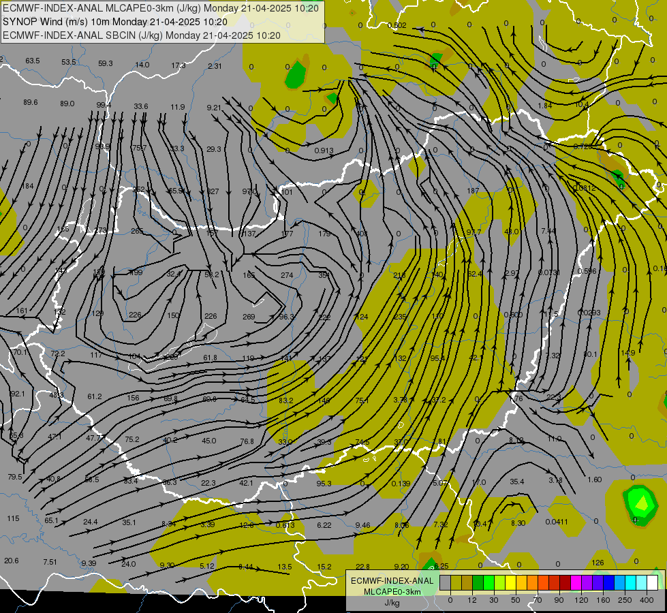Click the magenta legend swatch
The height and width of the screenshot is (613, 667).
click(x=576, y=582)
